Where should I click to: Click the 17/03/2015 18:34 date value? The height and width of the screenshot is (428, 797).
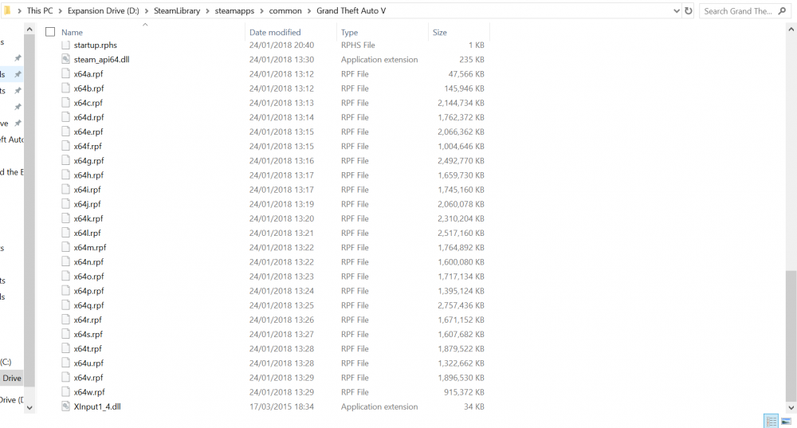click(x=281, y=406)
